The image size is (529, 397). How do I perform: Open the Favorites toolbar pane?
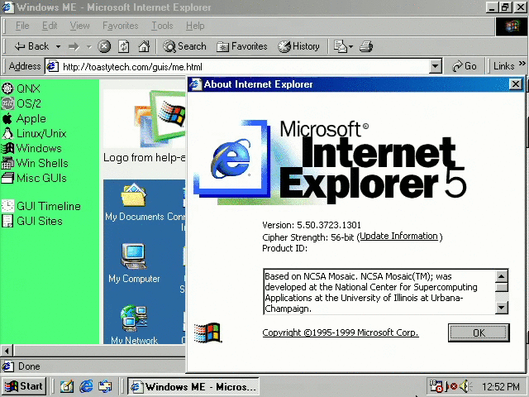(x=242, y=46)
